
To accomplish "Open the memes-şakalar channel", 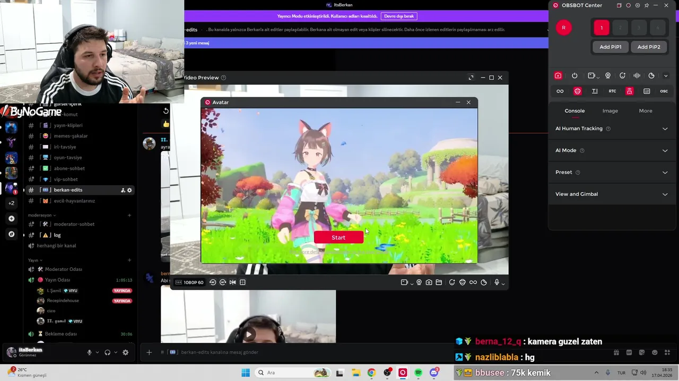I will pyautogui.click(x=81, y=136).
